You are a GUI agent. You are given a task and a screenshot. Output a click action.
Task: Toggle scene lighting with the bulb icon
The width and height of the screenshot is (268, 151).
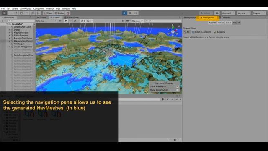click(x=66, y=21)
